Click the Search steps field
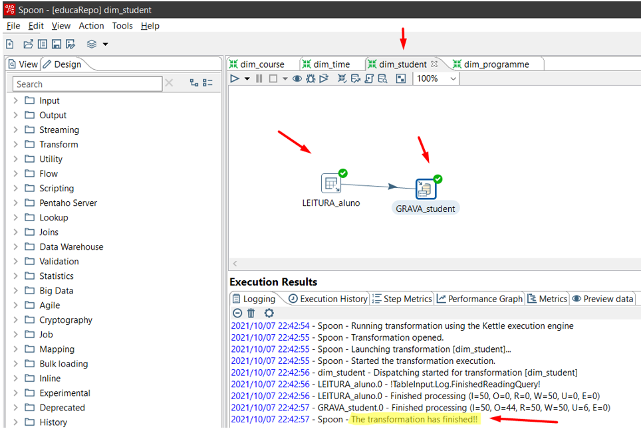This screenshot has width=641, height=431. coord(88,84)
